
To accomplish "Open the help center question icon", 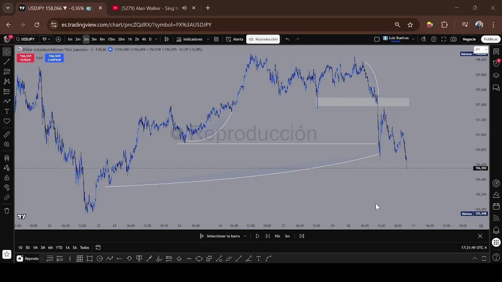I will 496,257.
